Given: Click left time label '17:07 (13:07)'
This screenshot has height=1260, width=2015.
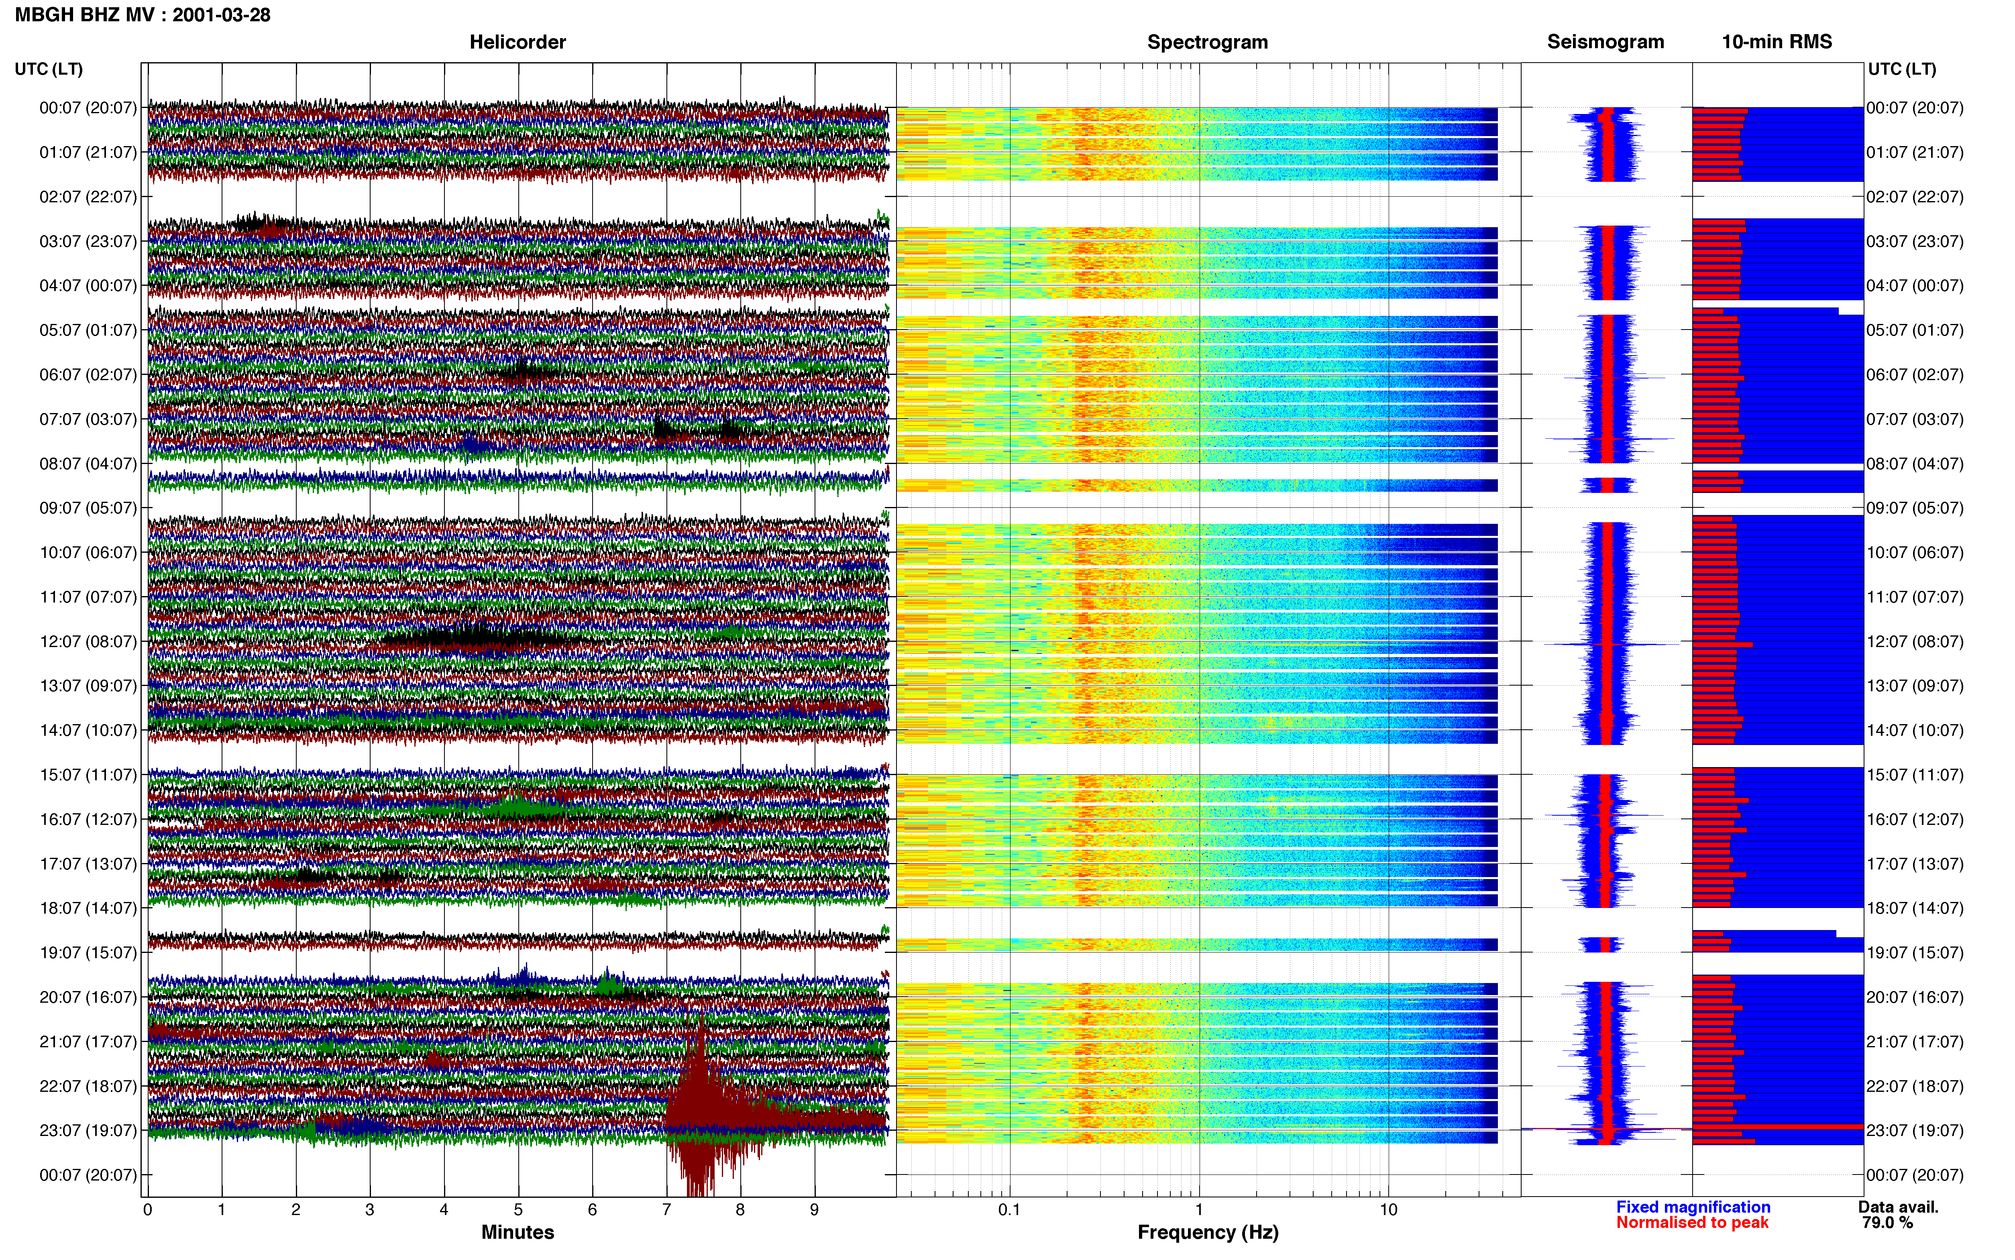Looking at the screenshot, I should (88, 863).
